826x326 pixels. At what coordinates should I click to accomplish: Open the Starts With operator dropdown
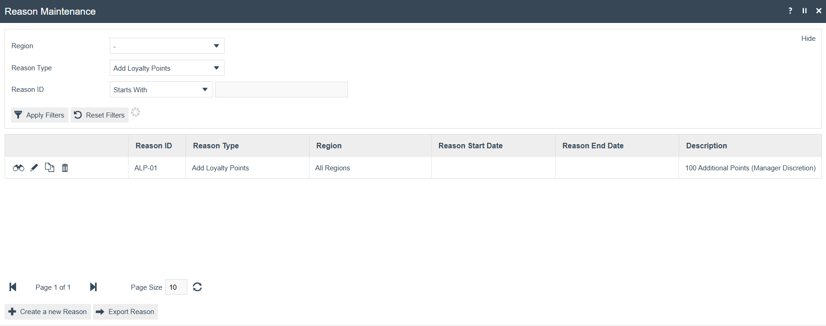[x=161, y=90]
